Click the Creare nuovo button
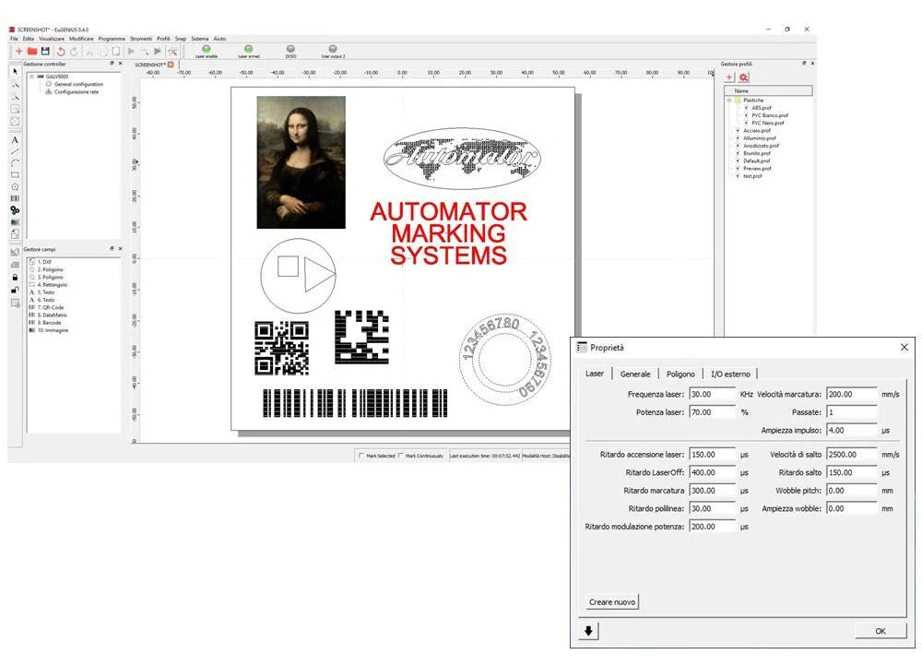This screenshot has width=922, height=666. (612, 601)
